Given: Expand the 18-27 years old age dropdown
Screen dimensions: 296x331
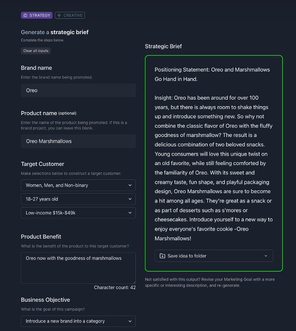Looking at the screenshot, I should 78,199.
